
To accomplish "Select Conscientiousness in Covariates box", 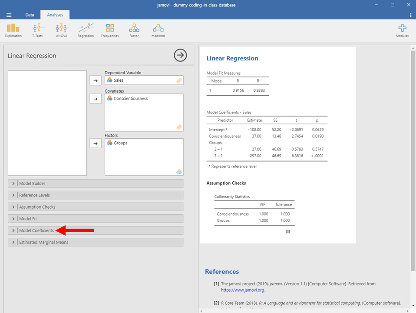I will (x=130, y=99).
